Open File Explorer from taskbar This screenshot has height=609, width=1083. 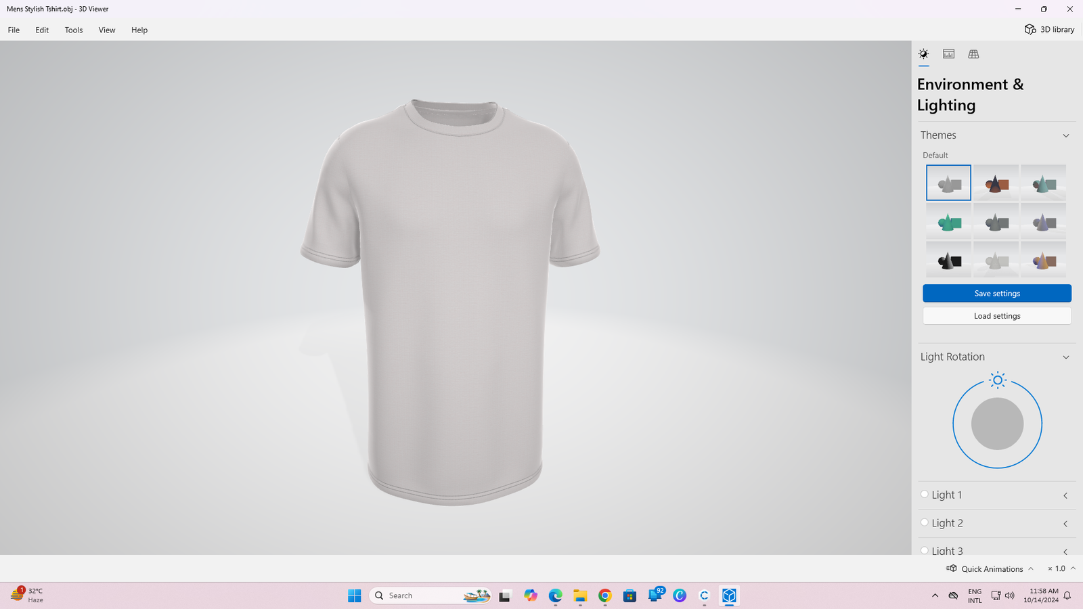coord(580,595)
